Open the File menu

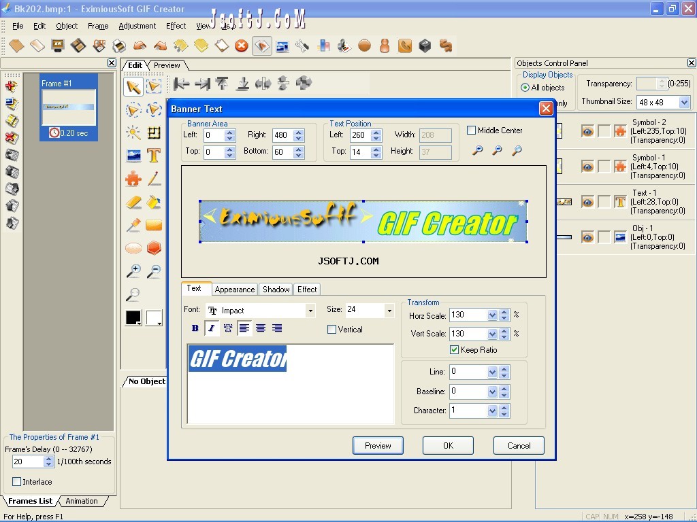pos(18,26)
